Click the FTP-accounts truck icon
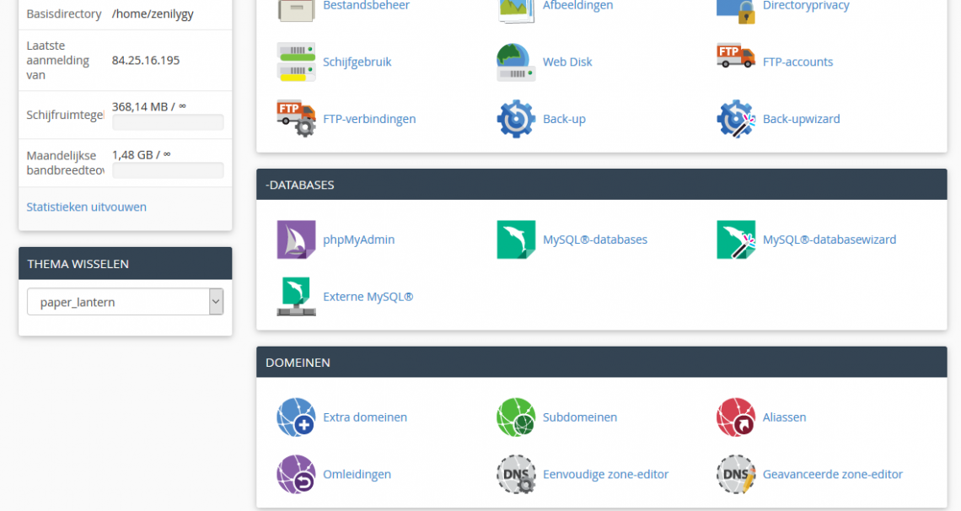This screenshot has width=961, height=511. (x=735, y=56)
